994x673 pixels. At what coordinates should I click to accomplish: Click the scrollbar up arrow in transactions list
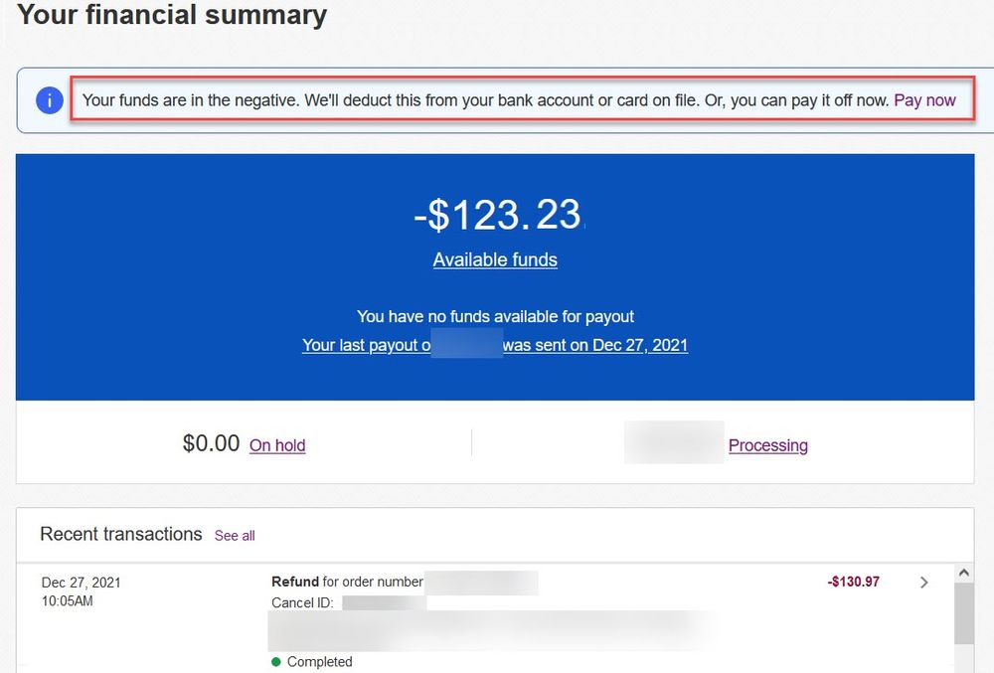[963, 572]
